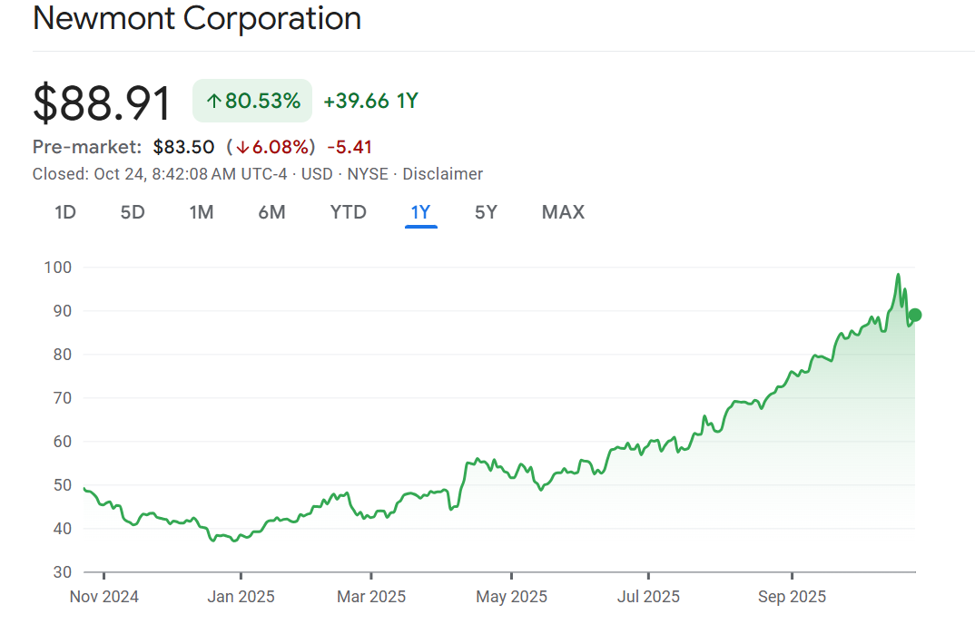Click the green endpoint dot on the chart
The image size is (975, 624).
pos(915,315)
